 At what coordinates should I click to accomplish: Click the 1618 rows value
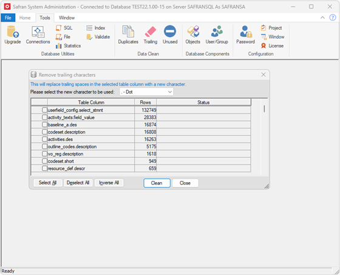[x=151, y=154]
